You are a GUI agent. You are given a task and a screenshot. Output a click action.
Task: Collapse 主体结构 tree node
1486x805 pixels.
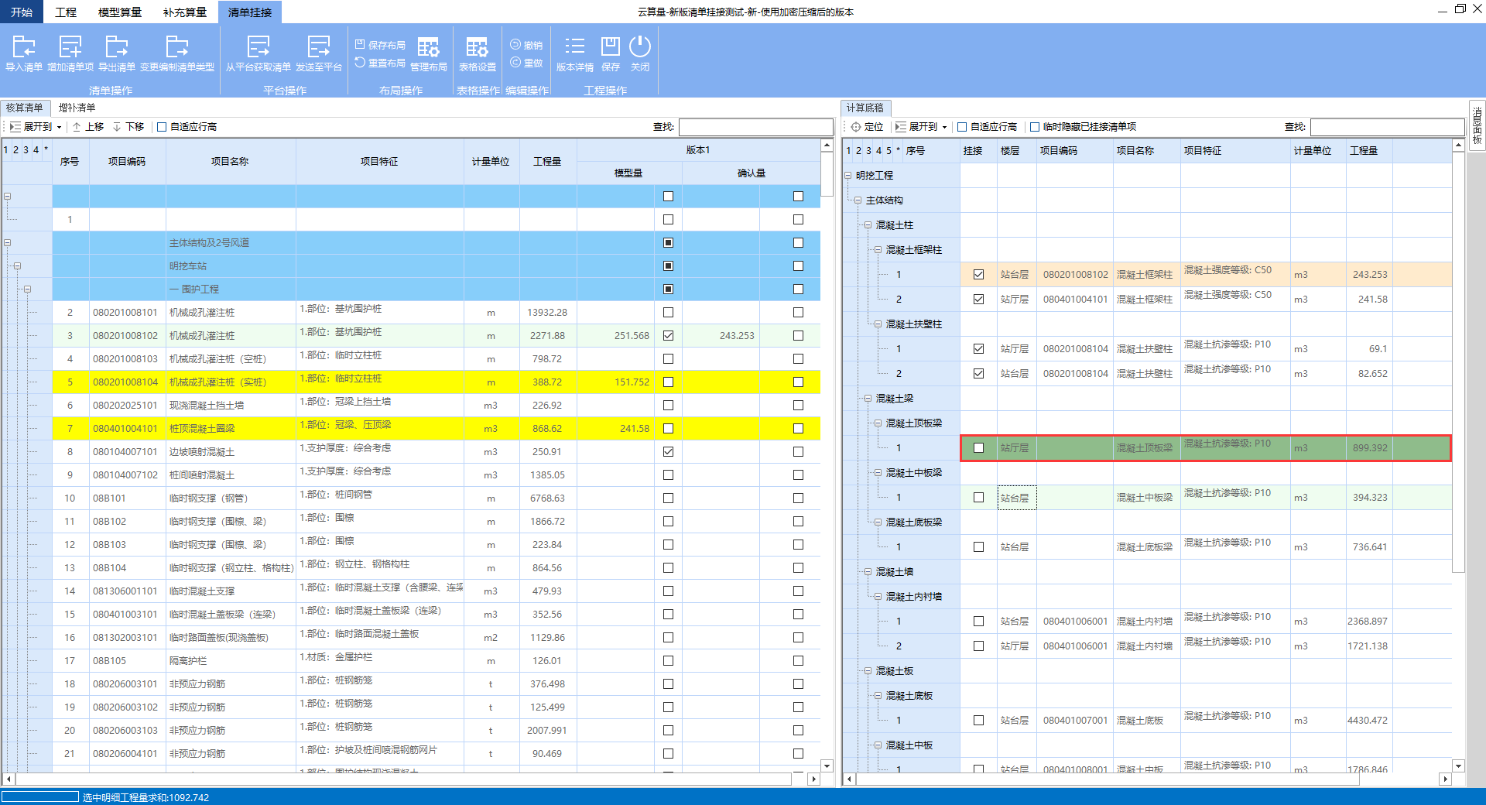tap(858, 200)
